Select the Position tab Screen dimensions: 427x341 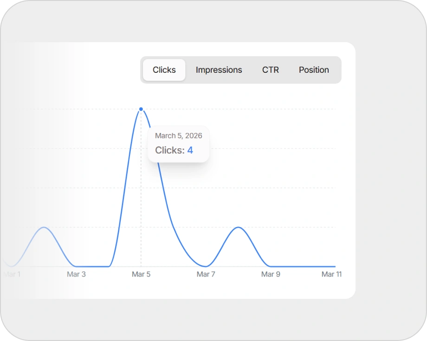point(313,70)
